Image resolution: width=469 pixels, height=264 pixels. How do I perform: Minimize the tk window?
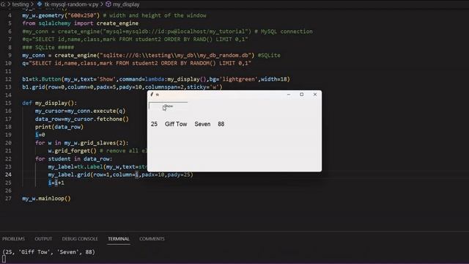point(289,95)
